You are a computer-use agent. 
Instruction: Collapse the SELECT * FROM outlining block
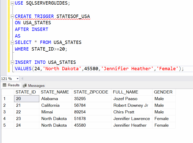pos(12,43)
